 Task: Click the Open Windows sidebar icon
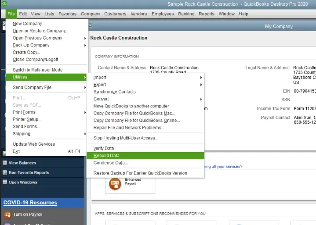pos(5,182)
